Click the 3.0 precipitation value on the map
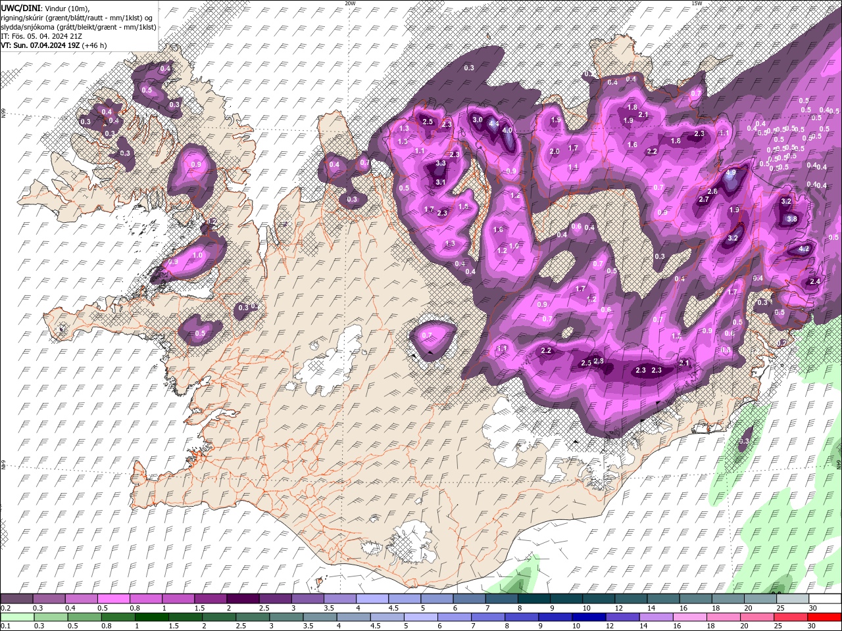842x631 pixels. [x=478, y=120]
